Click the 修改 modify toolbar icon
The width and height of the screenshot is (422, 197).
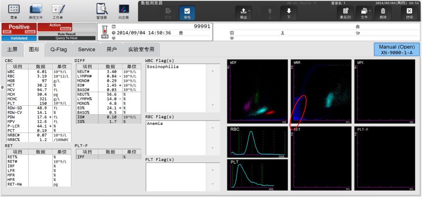click(168, 13)
